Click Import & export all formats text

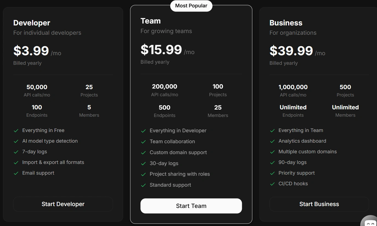tap(53, 162)
